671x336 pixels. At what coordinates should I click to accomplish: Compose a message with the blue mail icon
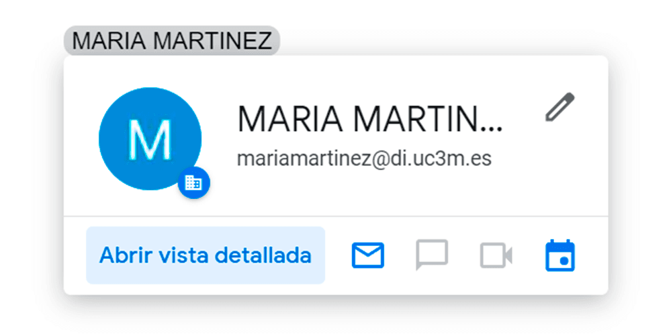(x=368, y=255)
